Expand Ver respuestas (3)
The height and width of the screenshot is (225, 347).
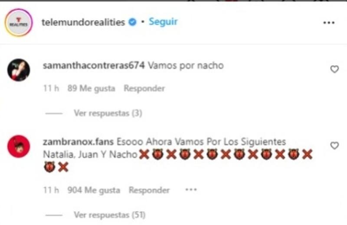108,113
